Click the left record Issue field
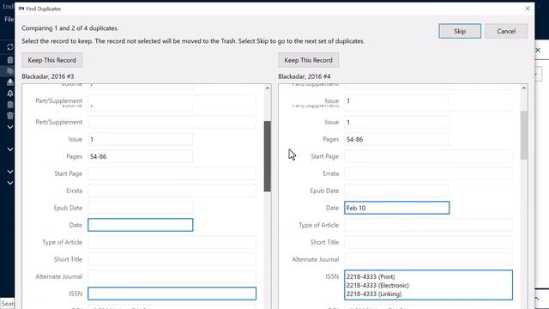This screenshot has width=549, height=309. click(x=141, y=139)
